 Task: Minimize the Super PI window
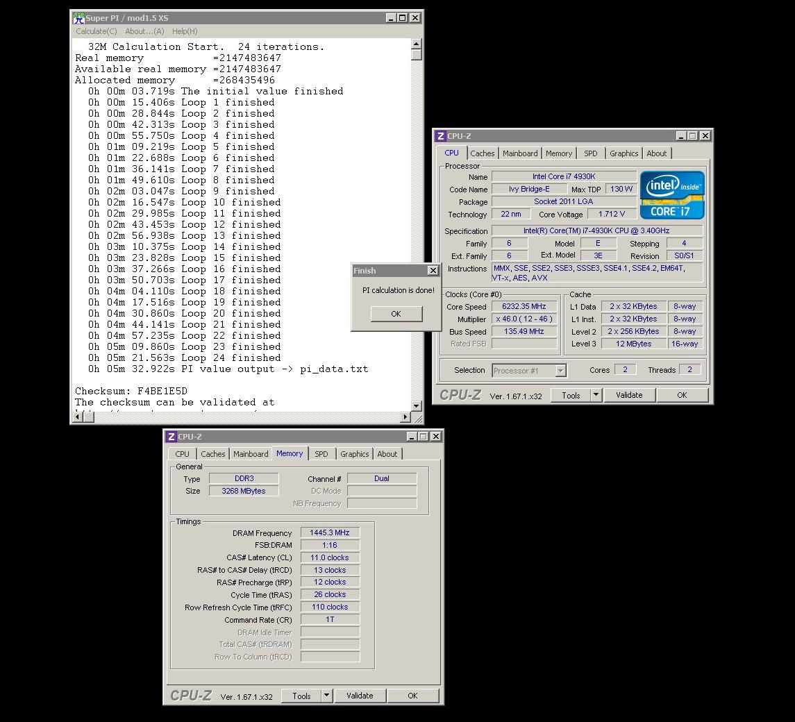pos(390,18)
